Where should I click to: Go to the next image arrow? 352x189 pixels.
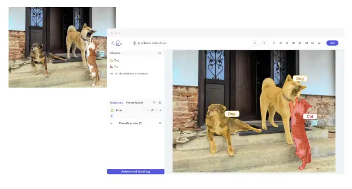click(264, 43)
